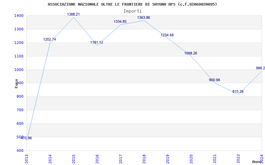Click x-axis year 2017
The height and width of the screenshot is (165, 265).
[x=121, y=159]
